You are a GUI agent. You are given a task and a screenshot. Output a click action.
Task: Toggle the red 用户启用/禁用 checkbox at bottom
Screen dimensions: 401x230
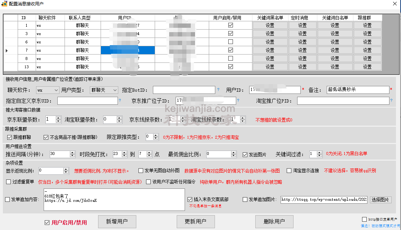[x=47, y=222]
